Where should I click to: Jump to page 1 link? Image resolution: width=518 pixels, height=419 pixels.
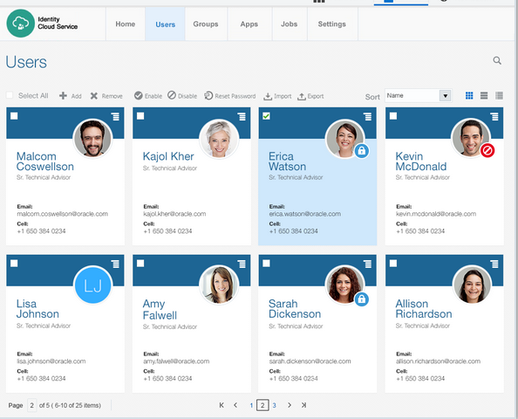tap(251, 405)
